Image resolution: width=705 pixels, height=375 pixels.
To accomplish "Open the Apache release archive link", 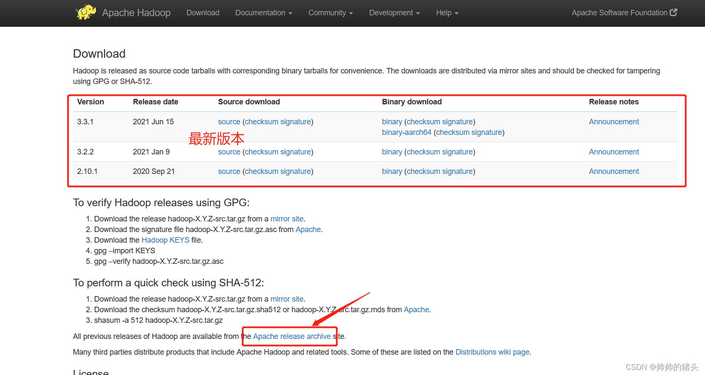I will pyautogui.click(x=292, y=336).
